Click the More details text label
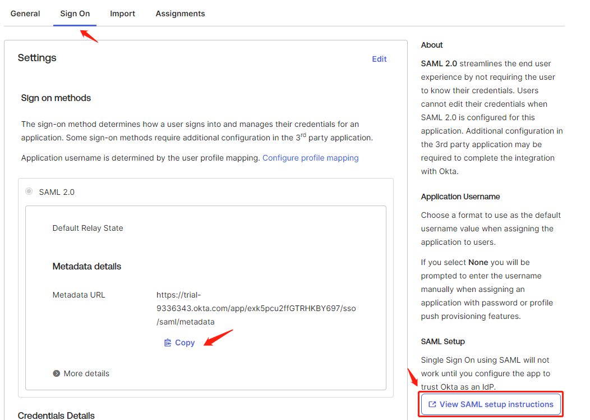This screenshot has height=420, width=590. point(86,373)
